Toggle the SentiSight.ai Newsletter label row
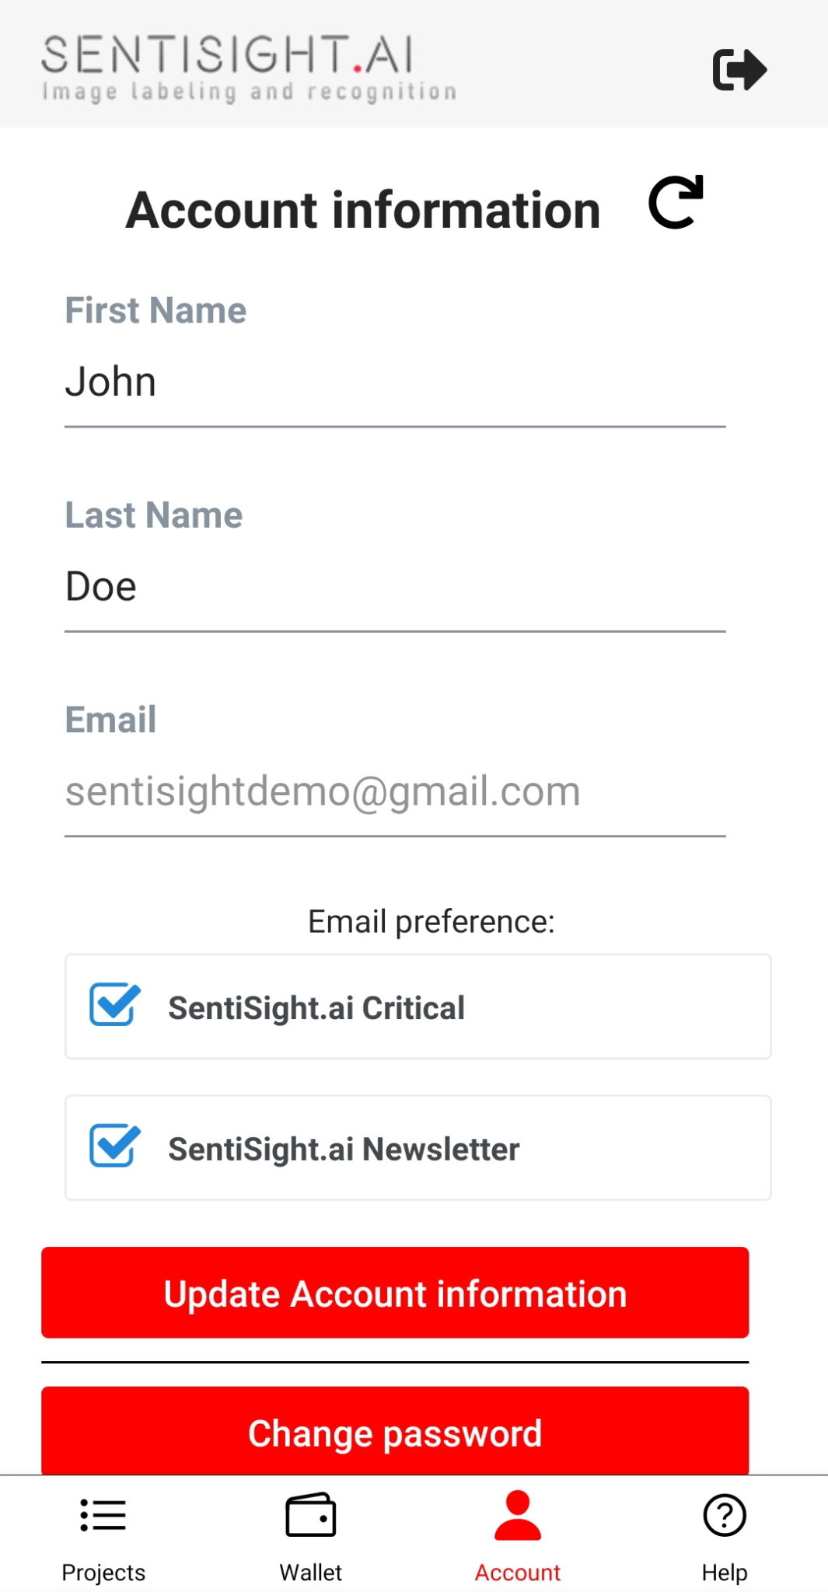 [x=418, y=1147]
